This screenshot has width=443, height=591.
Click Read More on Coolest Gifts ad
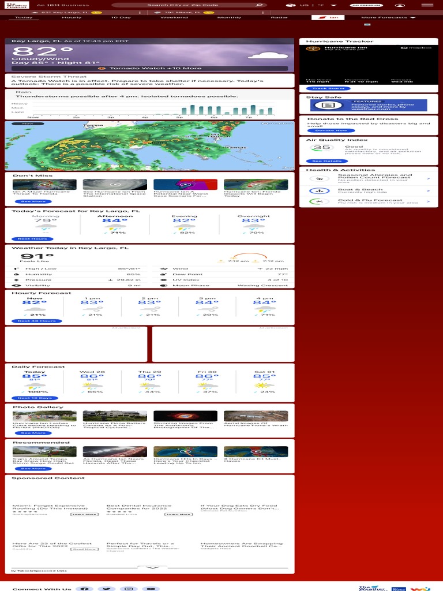[84, 549]
